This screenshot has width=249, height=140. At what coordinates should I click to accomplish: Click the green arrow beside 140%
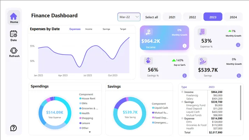[x=174, y=60]
